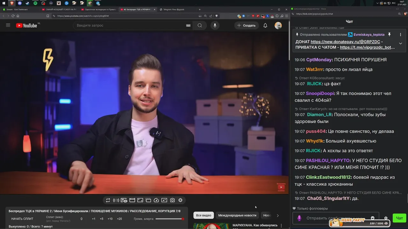Open the YouTube account avatar menu

pyautogui.click(x=278, y=25)
